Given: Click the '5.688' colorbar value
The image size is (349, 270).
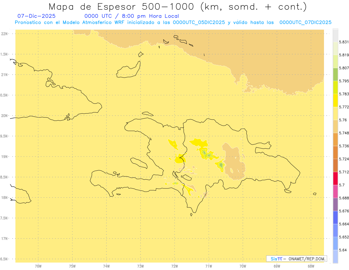Looking at the screenshot, I should [344, 198].
